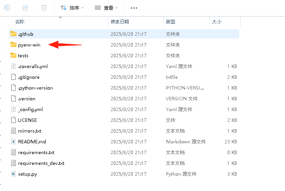The image size is (285, 191).
Task: Select the .gitignore file name
Action: pos(29,77)
